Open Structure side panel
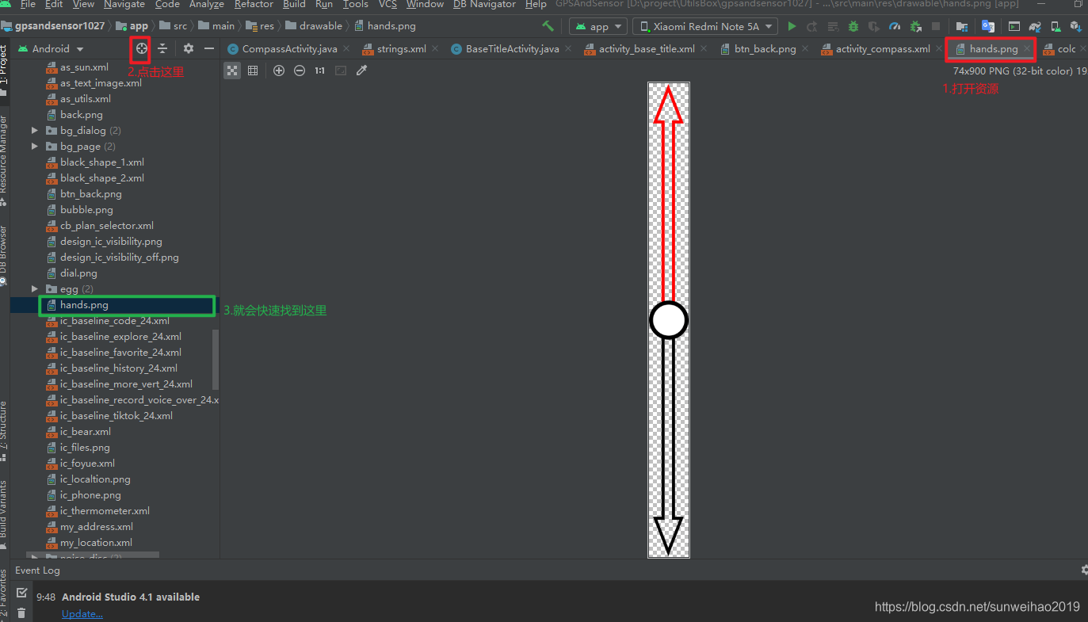Image resolution: width=1088 pixels, height=622 pixels. click(x=4, y=431)
